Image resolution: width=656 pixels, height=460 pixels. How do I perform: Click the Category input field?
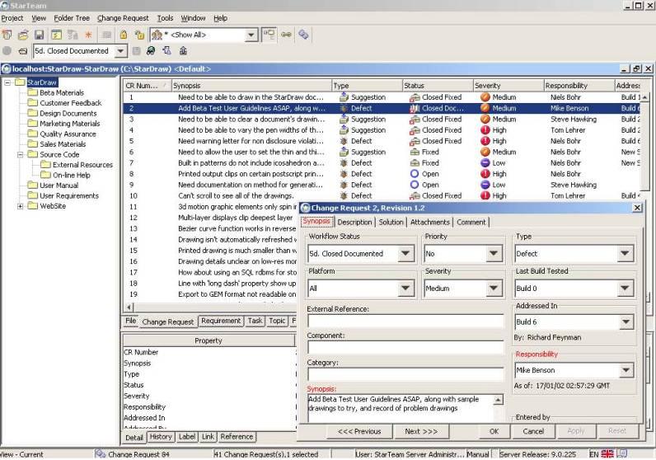click(405, 374)
